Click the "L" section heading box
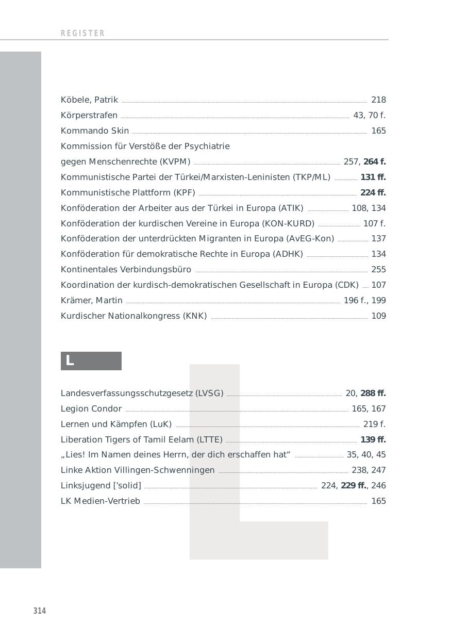Viewport: 451px width, 640px height. (x=91, y=361)
